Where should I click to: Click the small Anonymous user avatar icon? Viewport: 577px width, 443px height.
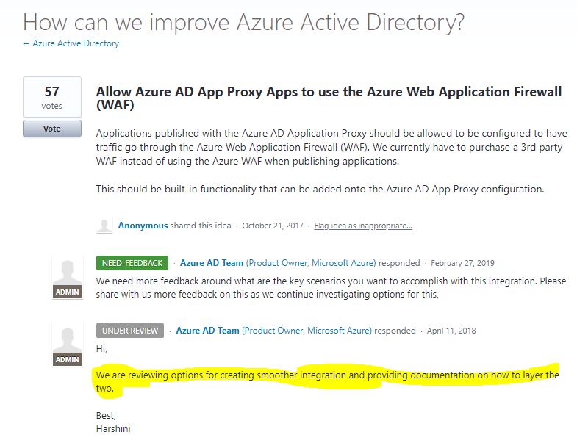[104, 226]
